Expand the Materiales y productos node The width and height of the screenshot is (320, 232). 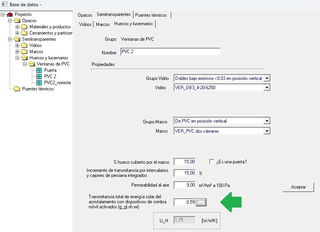point(17,27)
